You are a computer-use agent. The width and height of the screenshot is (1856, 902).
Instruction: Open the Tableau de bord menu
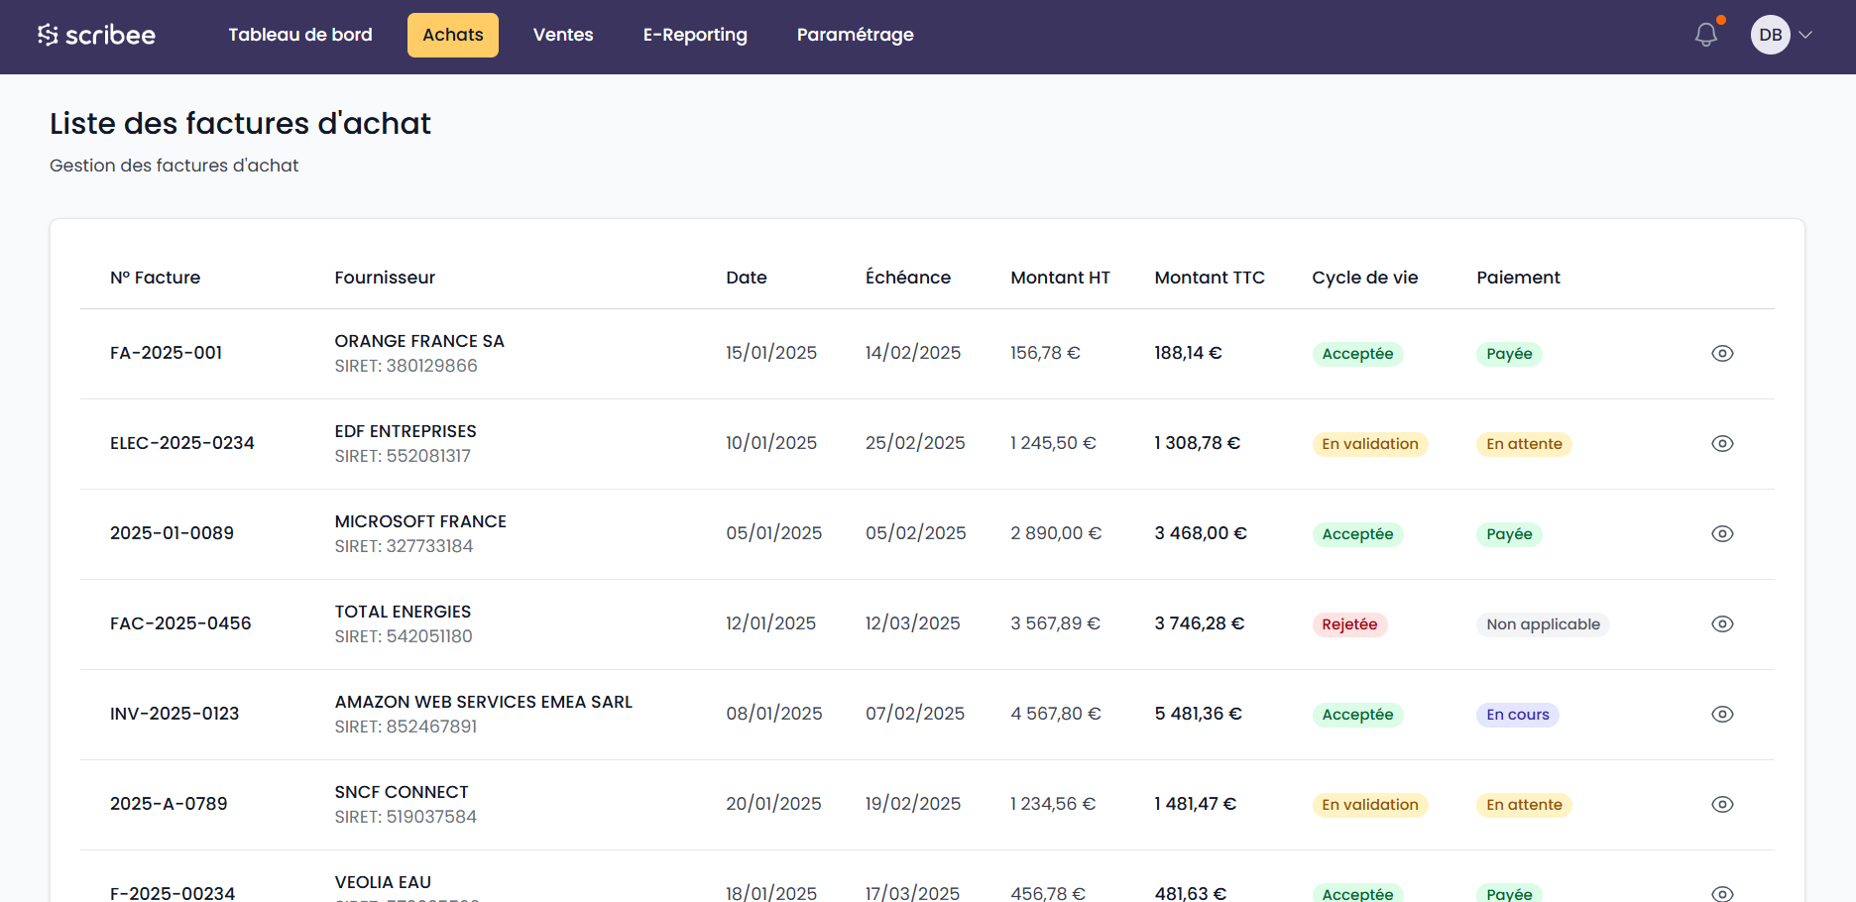pos(300,35)
